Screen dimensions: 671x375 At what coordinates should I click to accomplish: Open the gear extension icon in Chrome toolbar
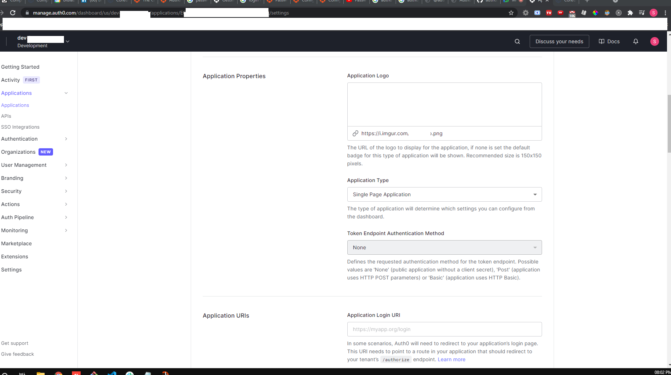526,13
